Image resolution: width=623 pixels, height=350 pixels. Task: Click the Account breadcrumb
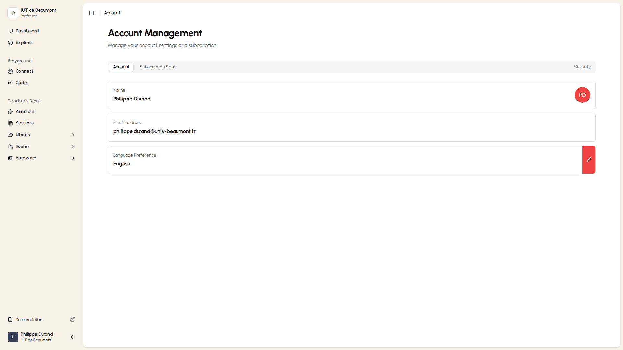[x=112, y=13]
